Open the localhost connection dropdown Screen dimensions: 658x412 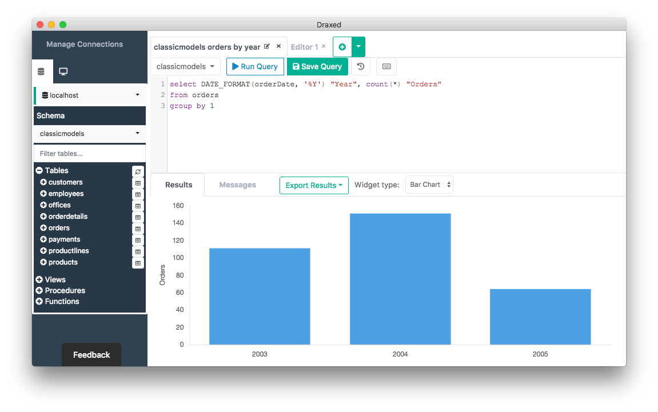tap(90, 95)
